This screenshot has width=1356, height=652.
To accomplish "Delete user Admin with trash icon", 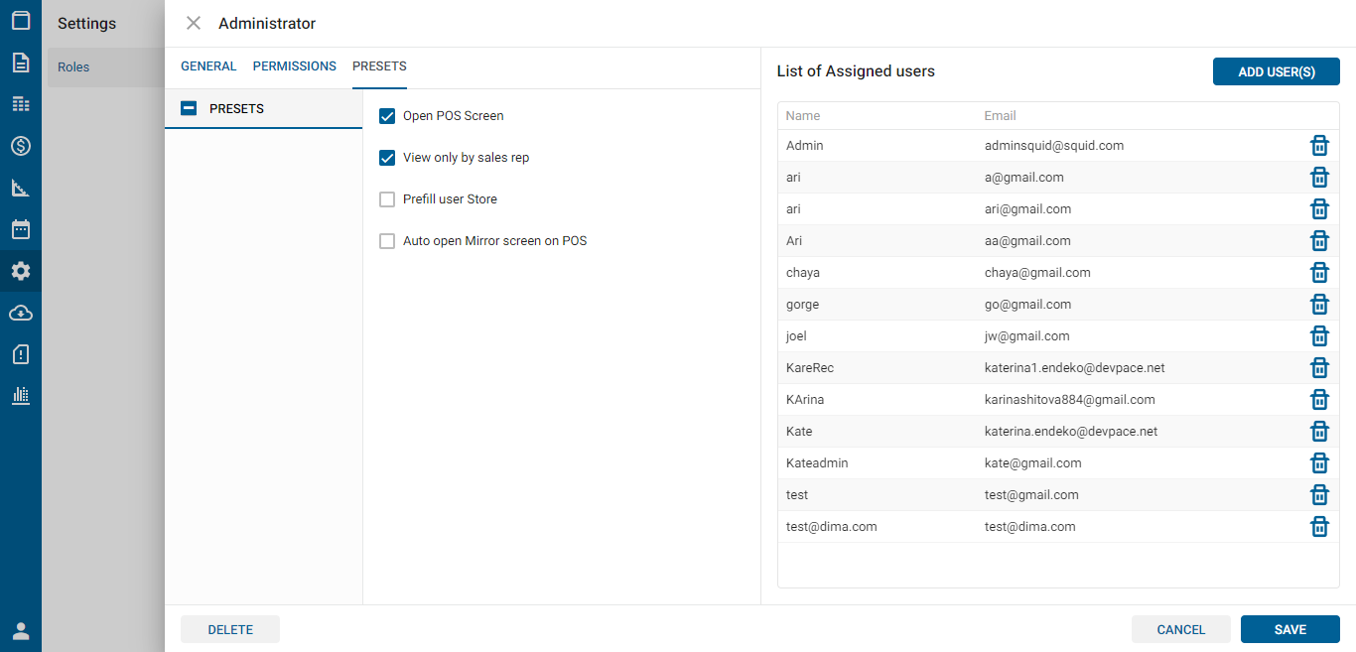I will (1319, 146).
